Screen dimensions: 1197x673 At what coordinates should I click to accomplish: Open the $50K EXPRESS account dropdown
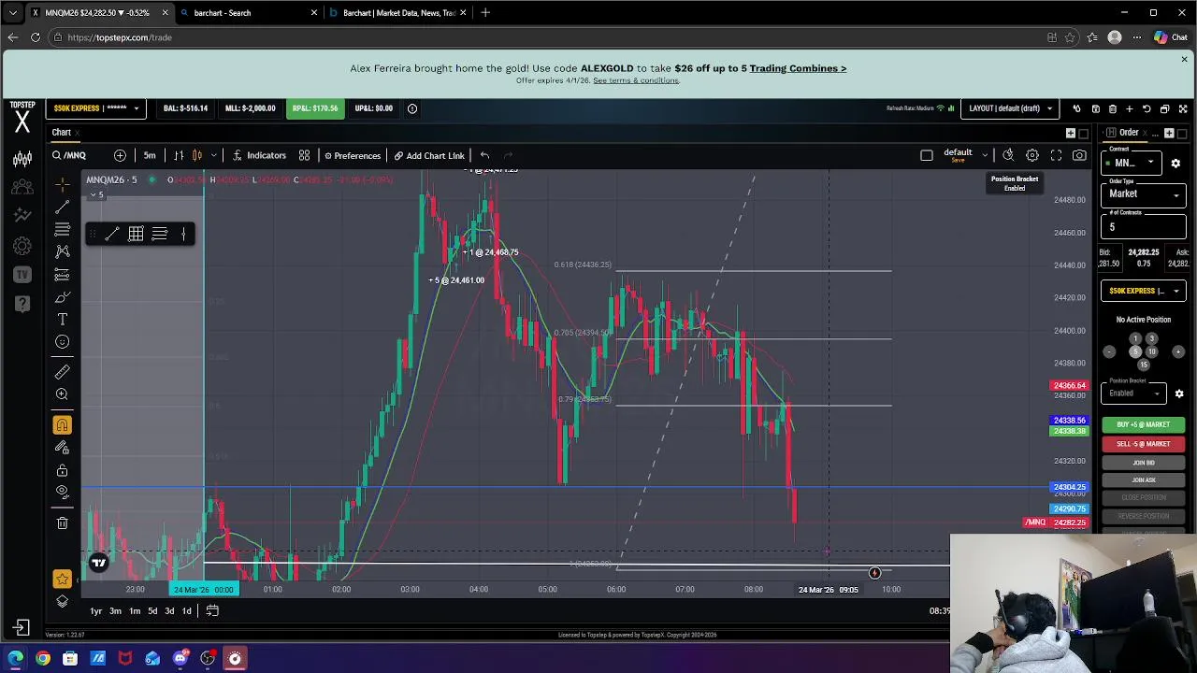tap(95, 108)
